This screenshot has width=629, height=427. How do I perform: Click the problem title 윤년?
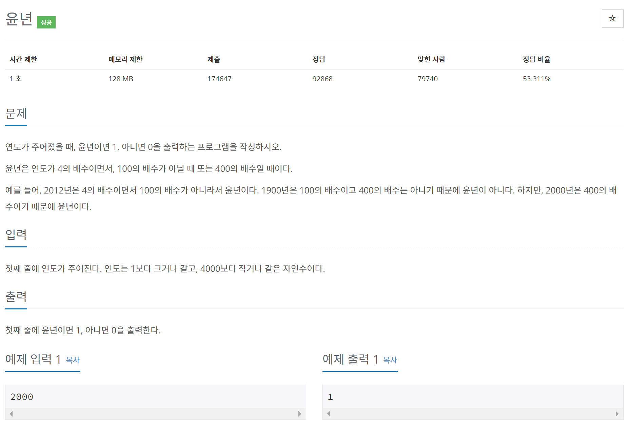tap(19, 19)
